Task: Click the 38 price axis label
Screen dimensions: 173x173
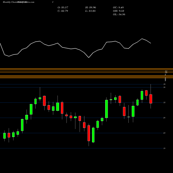Action: 164,87
